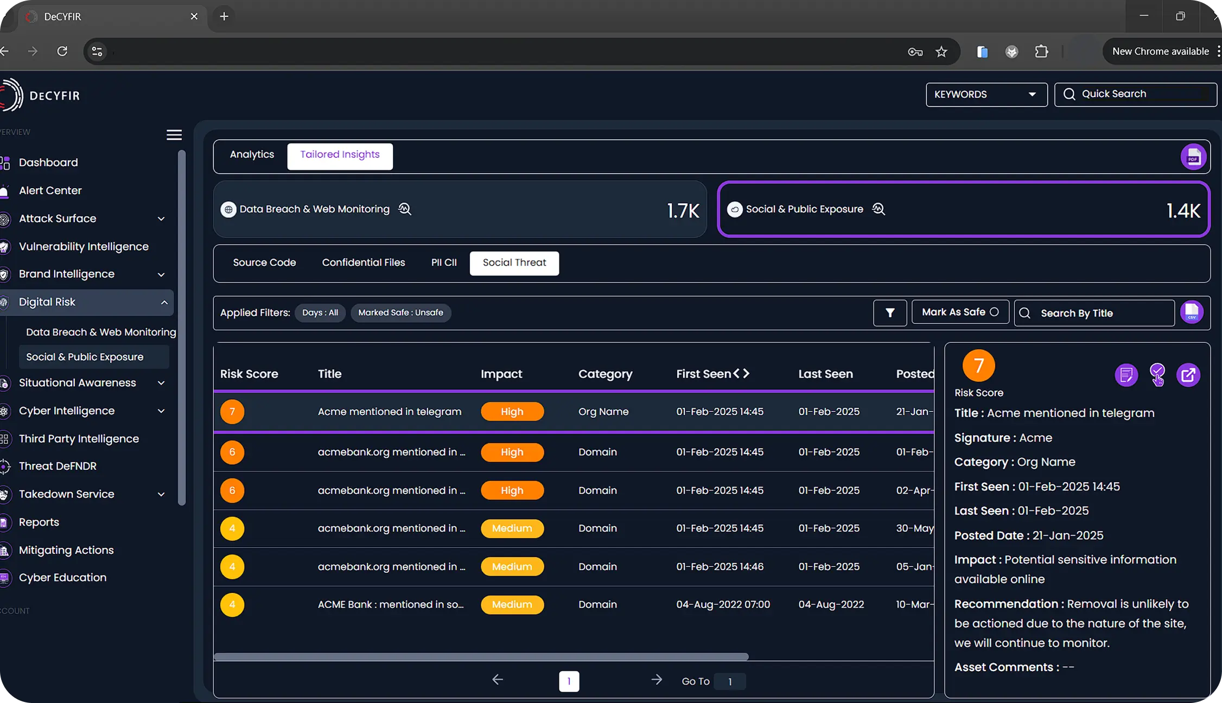Switch to the Analytics tab

tap(252, 155)
